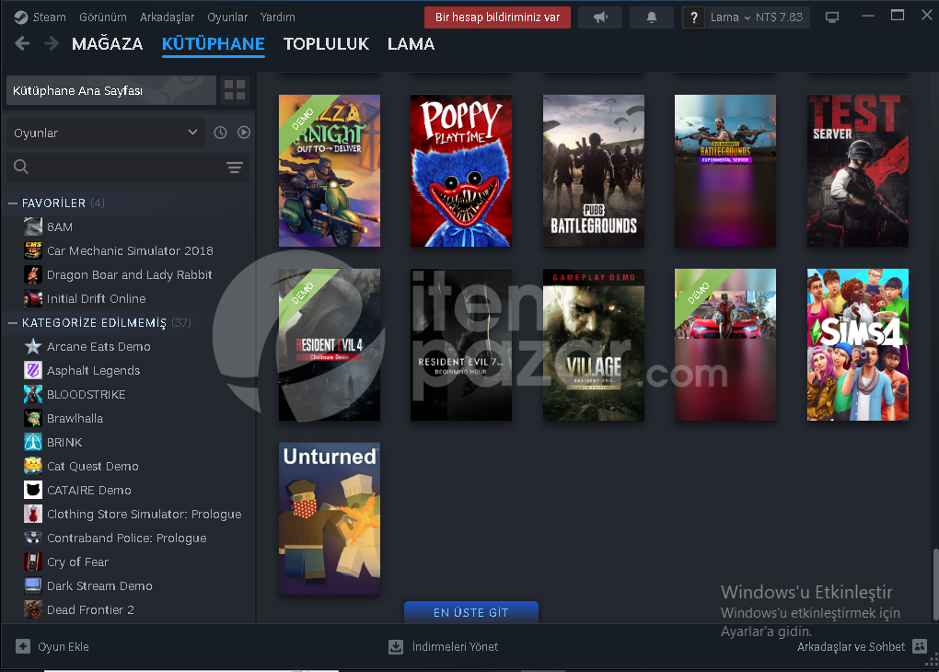
Task: Click the EN ÜSTE GİT button
Action: click(470, 612)
